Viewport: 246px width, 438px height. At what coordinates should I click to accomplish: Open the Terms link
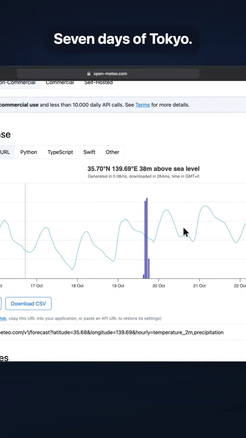pos(143,105)
